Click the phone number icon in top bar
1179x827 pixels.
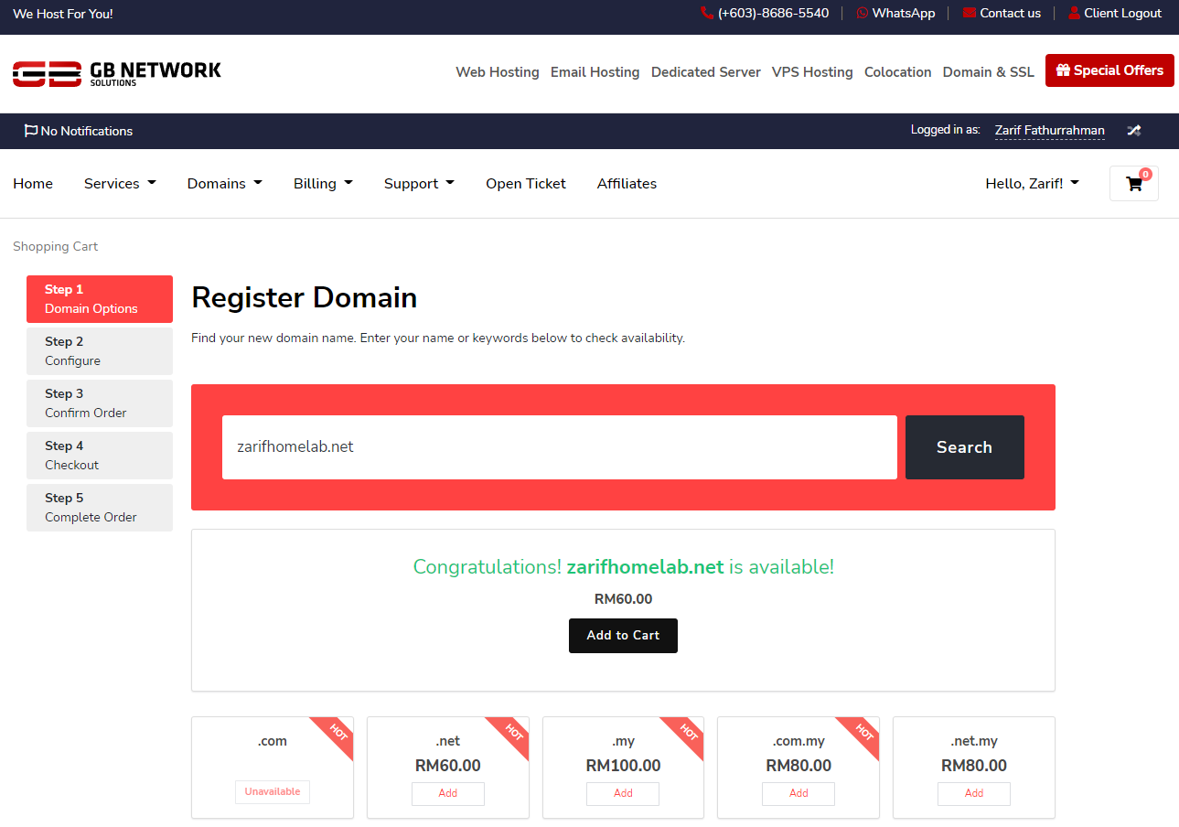[x=706, y=13]
